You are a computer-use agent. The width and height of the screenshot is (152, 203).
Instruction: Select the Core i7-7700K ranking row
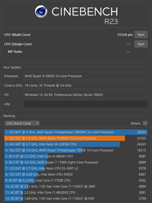click(x=76, y=180)
